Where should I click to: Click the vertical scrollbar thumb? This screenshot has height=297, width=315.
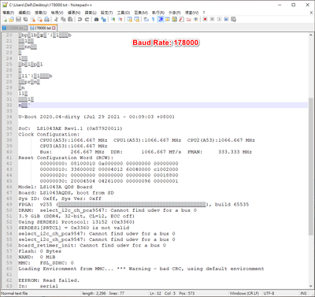point(310,166)
